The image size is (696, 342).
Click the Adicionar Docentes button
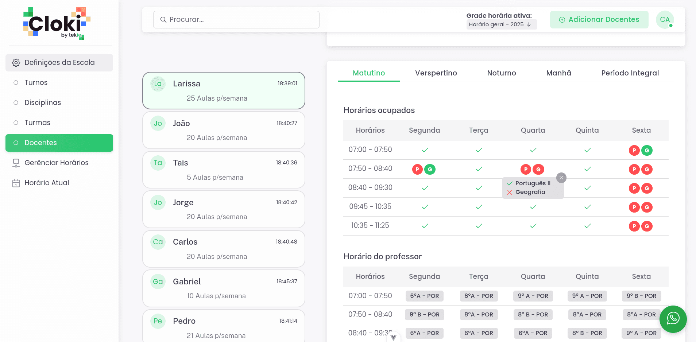click(x=599, y=20)
